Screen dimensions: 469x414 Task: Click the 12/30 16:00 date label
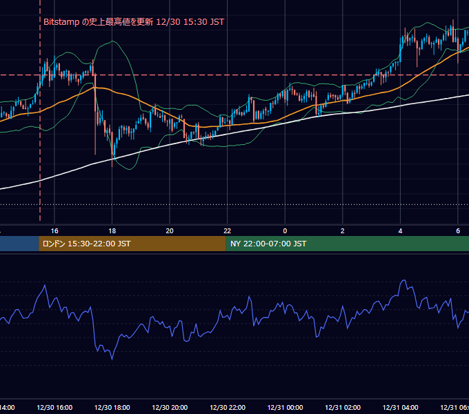pos(54,407)
